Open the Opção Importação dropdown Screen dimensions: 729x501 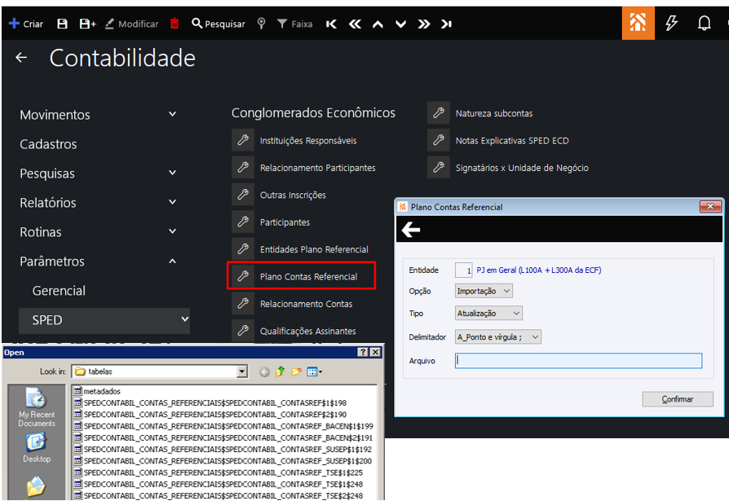click(x=484, y=291)
